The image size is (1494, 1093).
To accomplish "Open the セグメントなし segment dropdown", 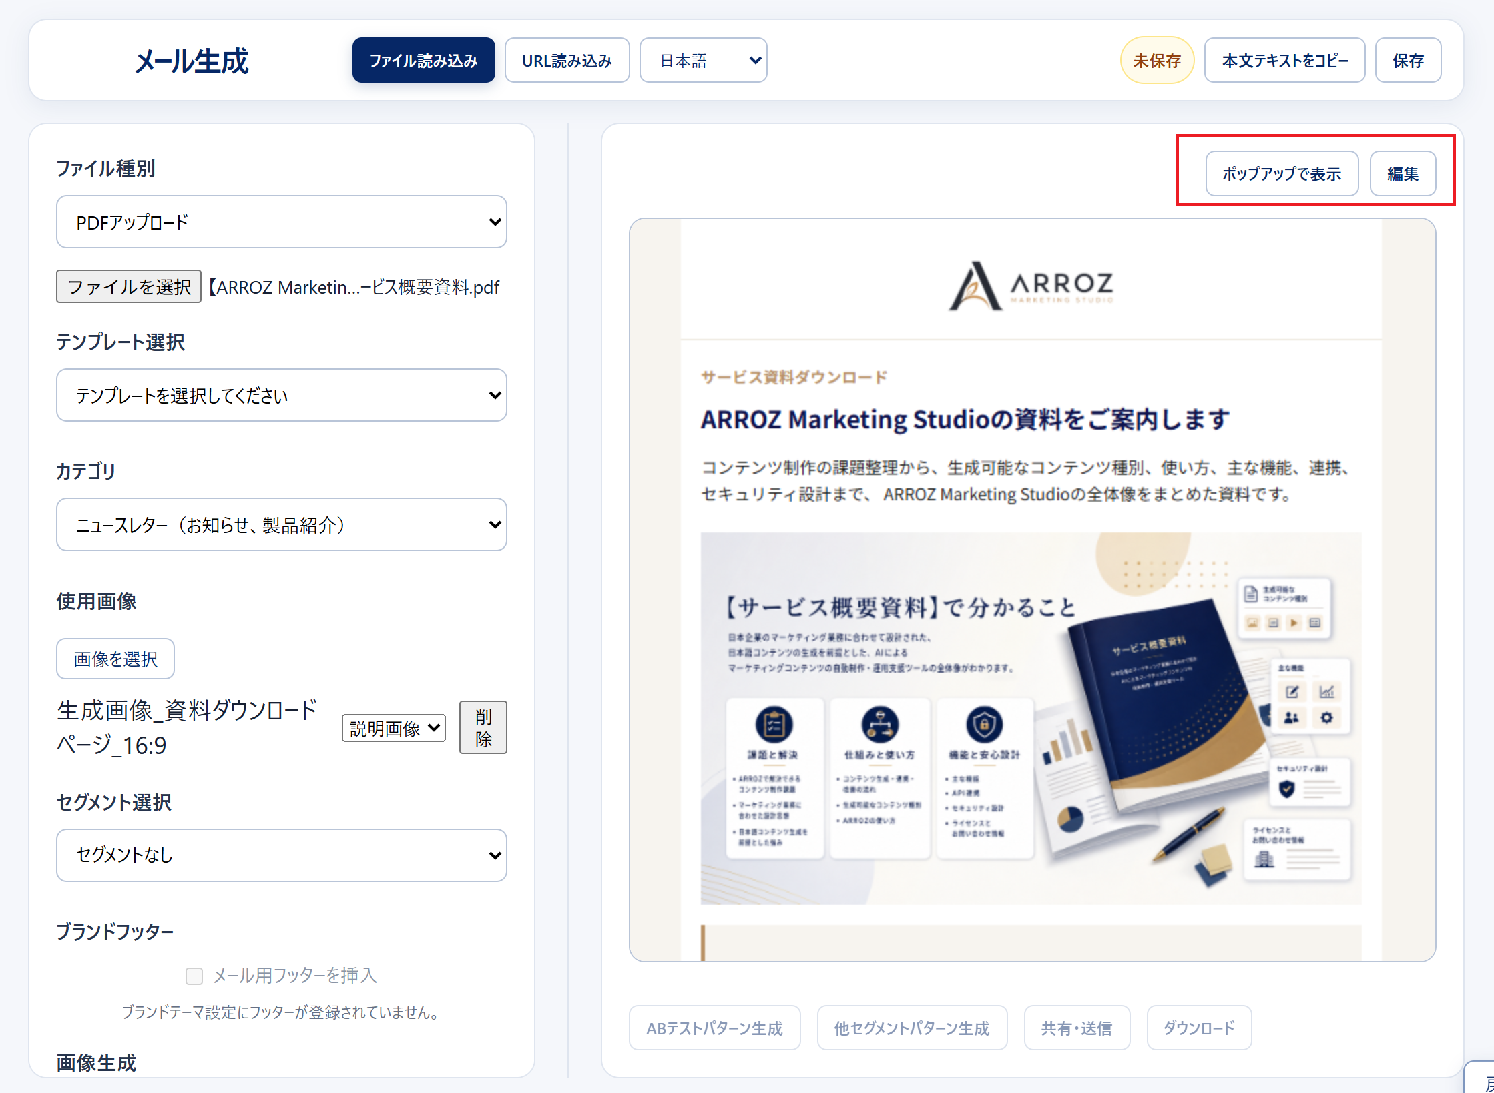I will coord(282,855).
